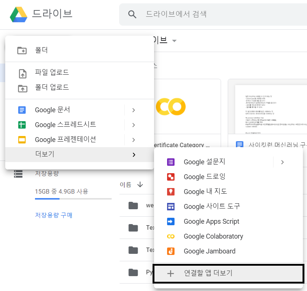The image size is (307, 291).
Task: Click the Certificate Category file name
Action: click(x=182, y=145)
